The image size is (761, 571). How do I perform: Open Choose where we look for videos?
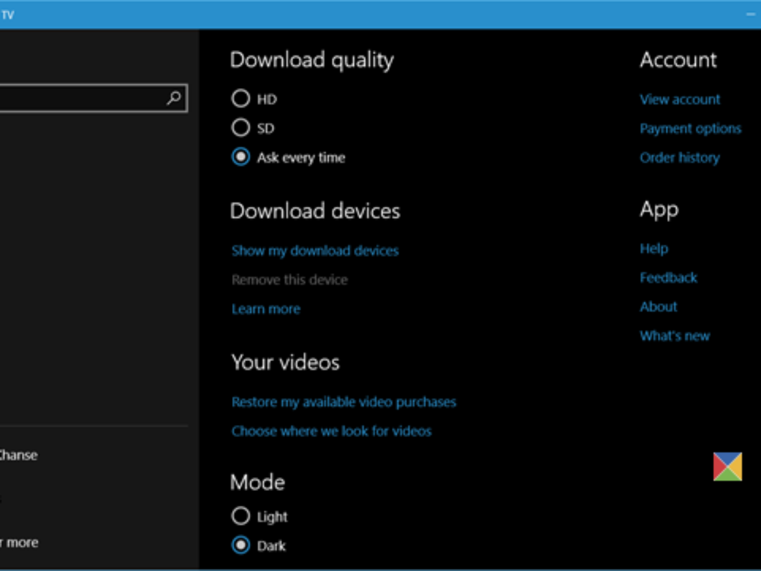pyautogui.click(x=331, y=431)
